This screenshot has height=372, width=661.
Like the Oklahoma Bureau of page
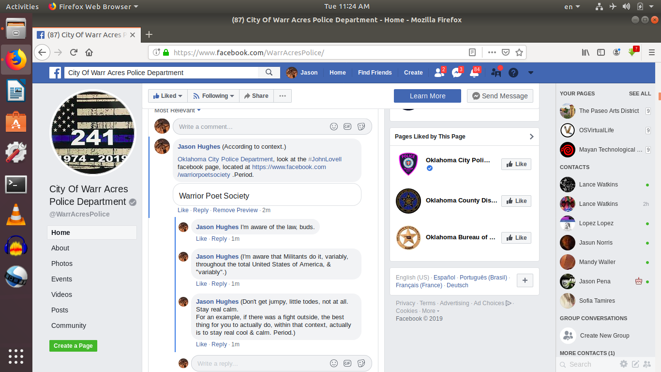point(516,238)
